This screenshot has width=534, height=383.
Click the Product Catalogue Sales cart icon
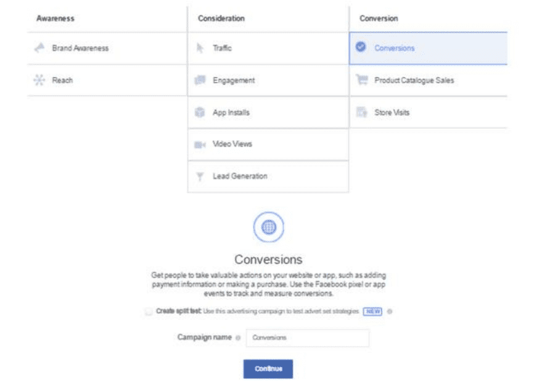[x=362, y=80]
